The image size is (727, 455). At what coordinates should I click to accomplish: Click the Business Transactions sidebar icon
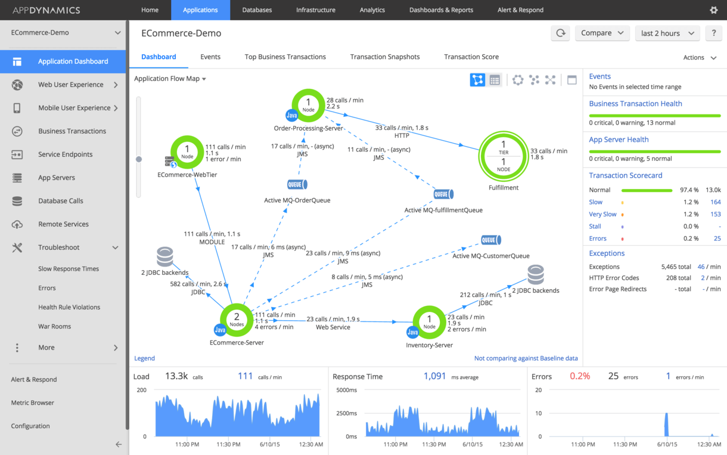(x=17, y=131)
